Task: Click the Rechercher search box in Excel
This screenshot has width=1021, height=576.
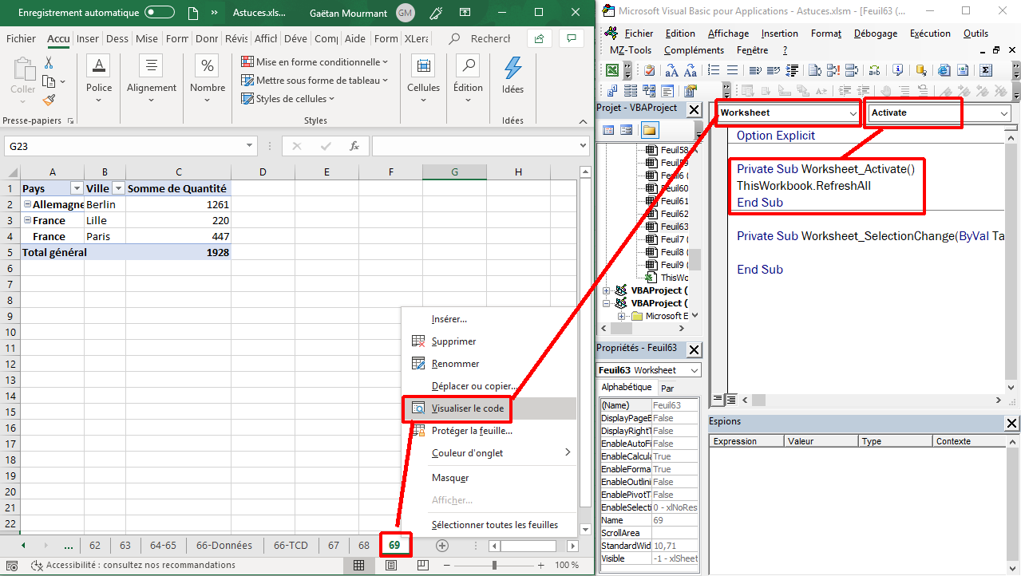Action: (x=479, y=38)
